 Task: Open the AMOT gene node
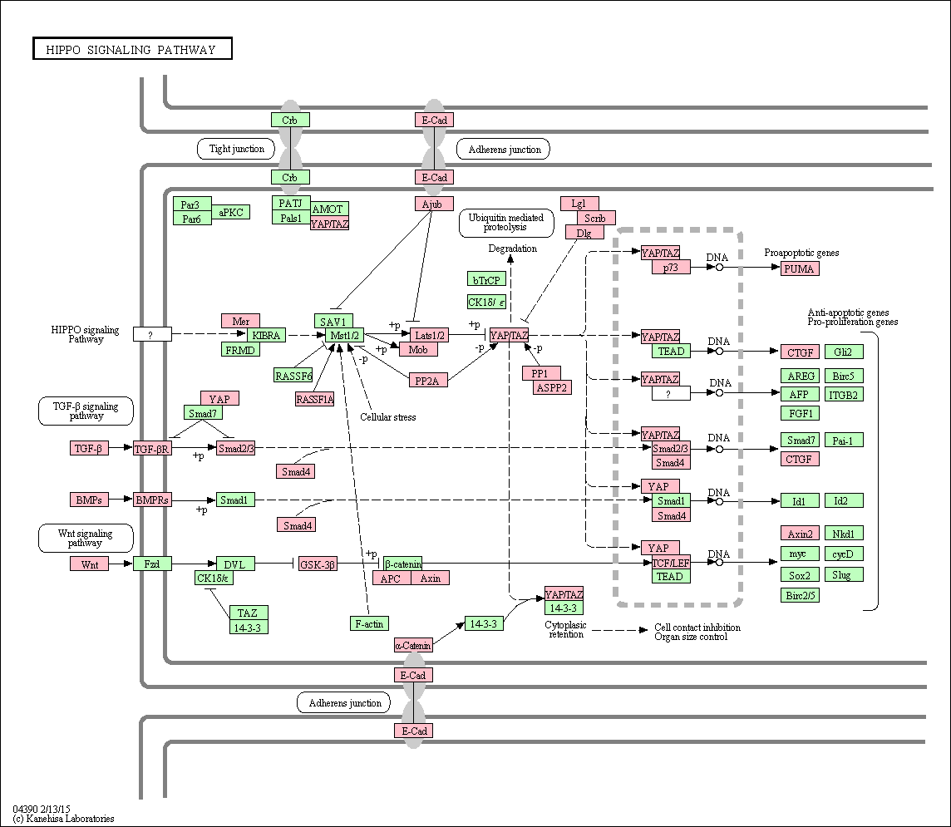[329, 209]
